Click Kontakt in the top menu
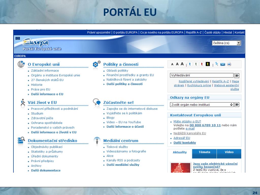The height and width of the screenshot is (195, 260). [239, 32]
